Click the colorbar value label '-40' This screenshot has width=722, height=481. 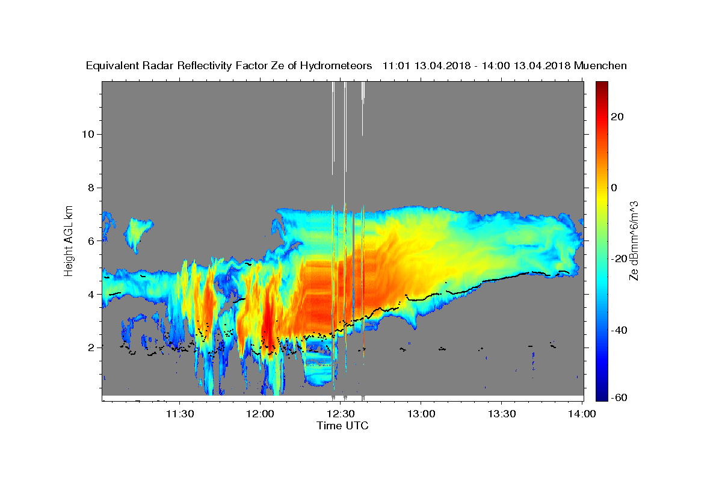click(619, 329)
